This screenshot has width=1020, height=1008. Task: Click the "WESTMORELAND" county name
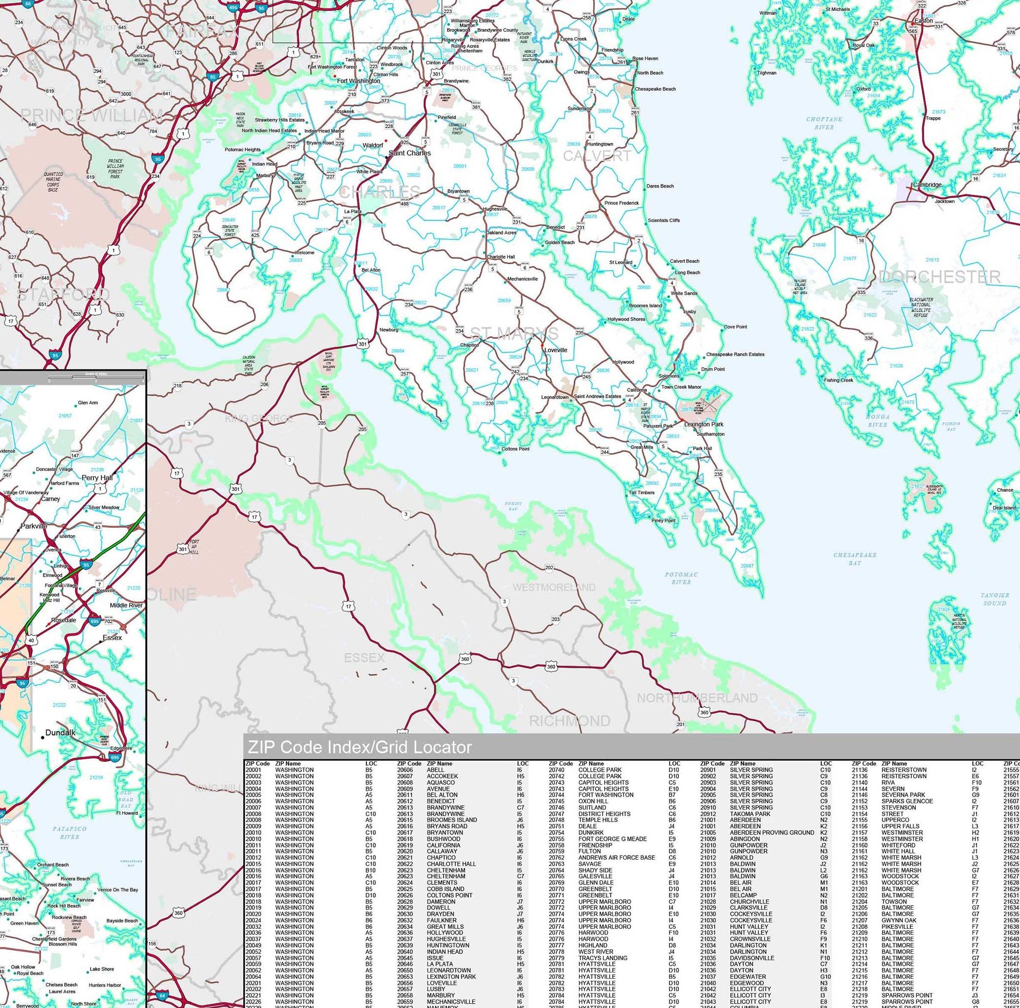(x=554, y=587)
